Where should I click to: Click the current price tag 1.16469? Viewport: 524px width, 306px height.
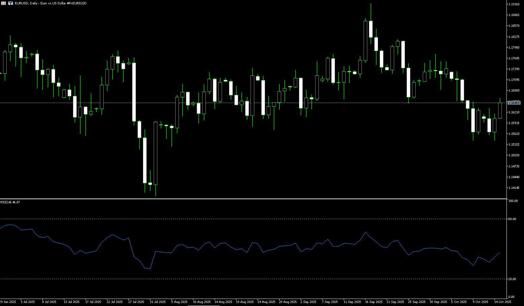tap(514, 103)
